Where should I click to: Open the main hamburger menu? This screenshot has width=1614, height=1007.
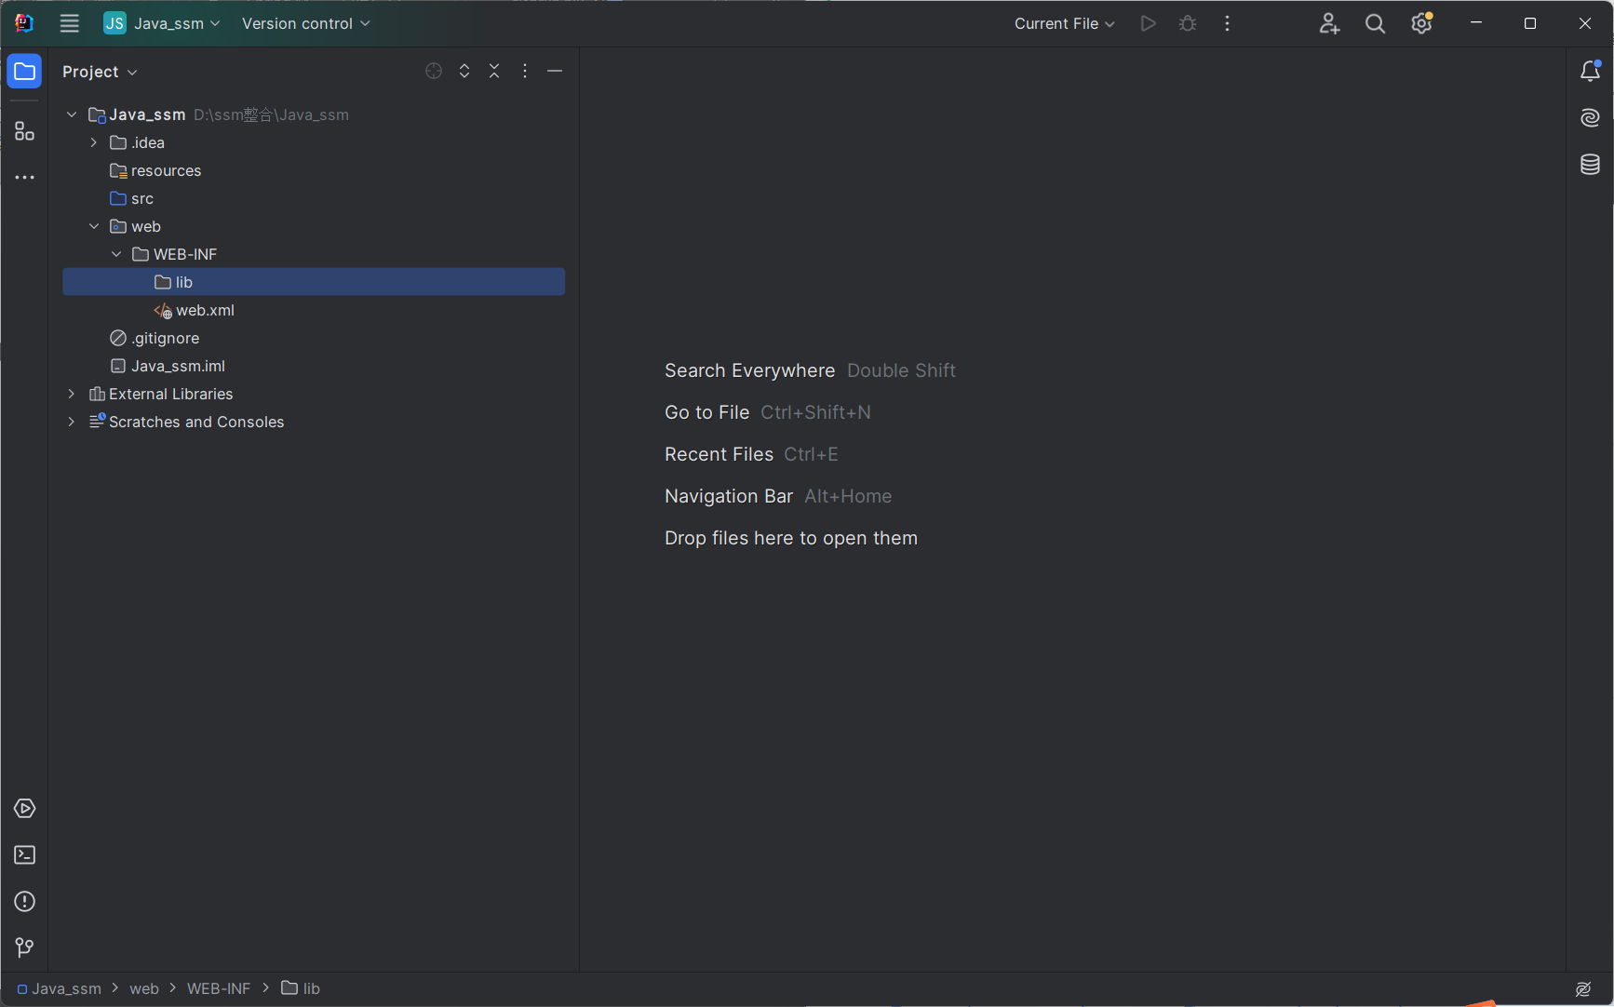point(69,23)
